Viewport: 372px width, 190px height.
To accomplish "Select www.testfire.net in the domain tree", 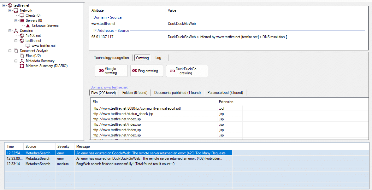I will [x=44, y=46].
